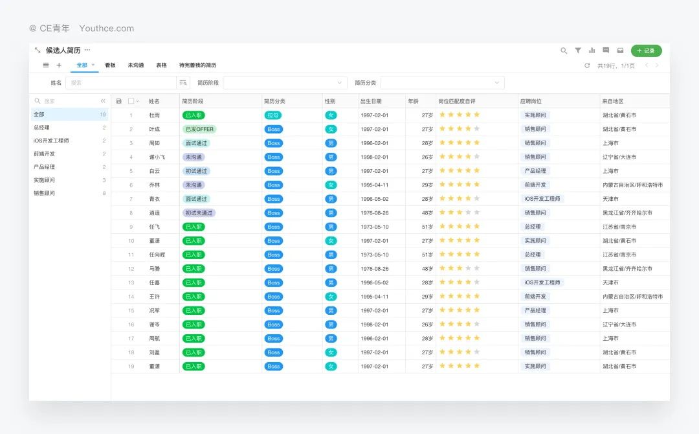Click 共19行, 1/1页 pagination text
This screenshot has height=434, width=699.
click(616, 65)
